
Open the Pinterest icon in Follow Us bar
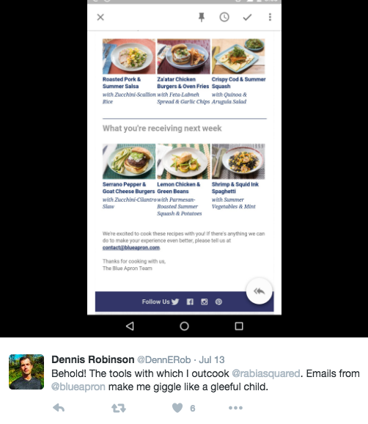pos(218,301)
